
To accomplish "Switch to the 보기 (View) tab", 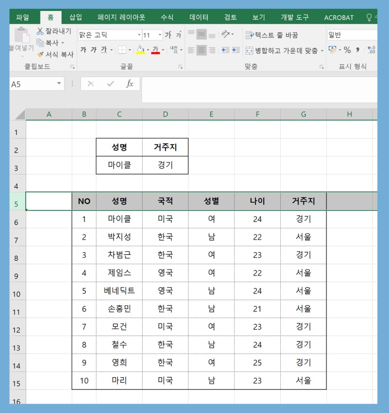I will [x=259, y=17].
